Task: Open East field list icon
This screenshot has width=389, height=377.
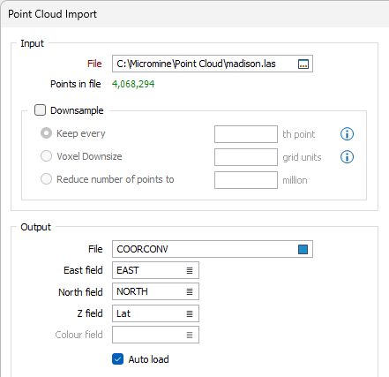Action: pos(190,270)
